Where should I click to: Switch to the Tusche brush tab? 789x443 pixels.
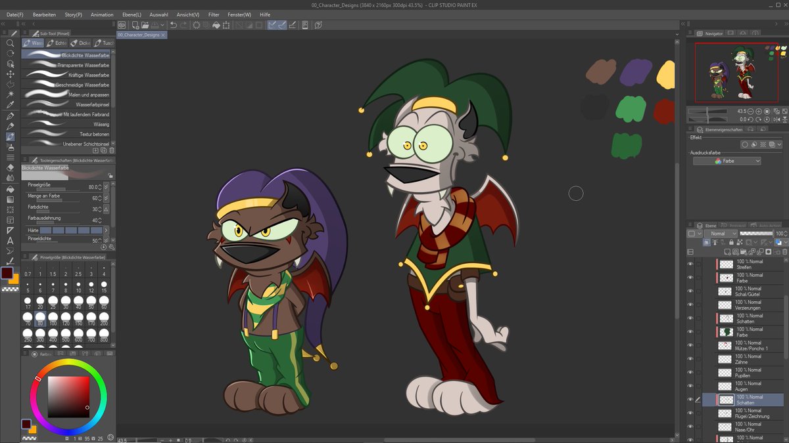coord(105,43)
